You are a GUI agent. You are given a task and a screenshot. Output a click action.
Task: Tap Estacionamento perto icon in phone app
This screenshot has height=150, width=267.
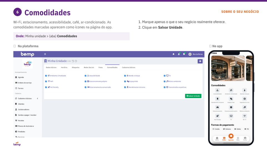click(x=231, y=107)
